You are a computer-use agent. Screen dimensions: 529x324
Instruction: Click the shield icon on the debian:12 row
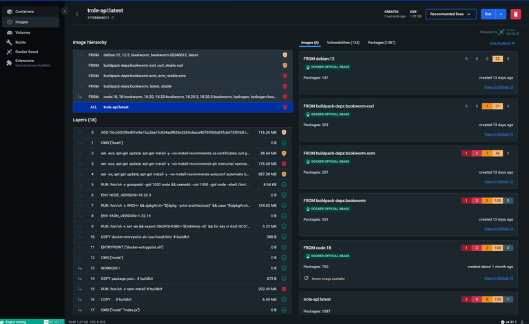(284, 54)
